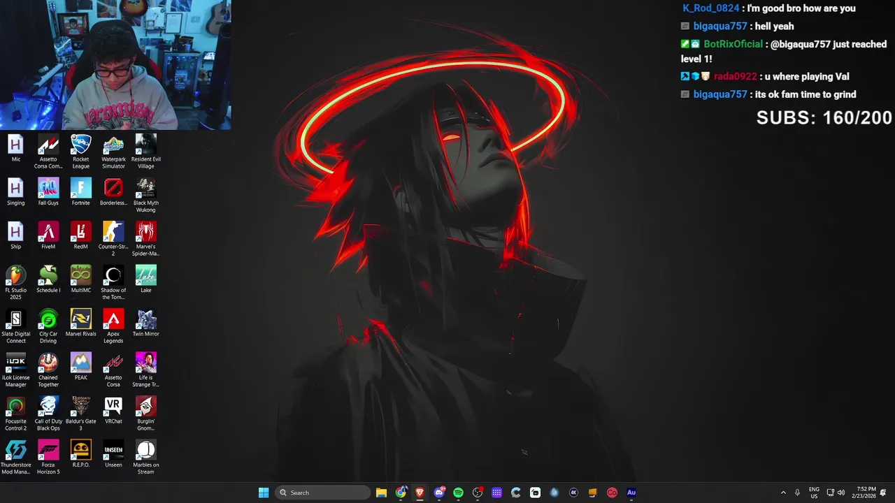The height and width of the screenshot is (503, 895).
Task: Select the iLok License Manager icon
Action: [15, 370]
